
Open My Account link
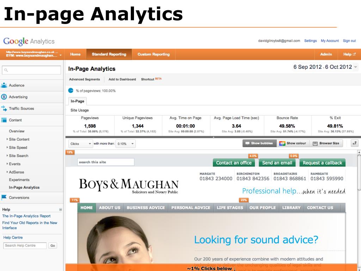[x=330, y=41]
